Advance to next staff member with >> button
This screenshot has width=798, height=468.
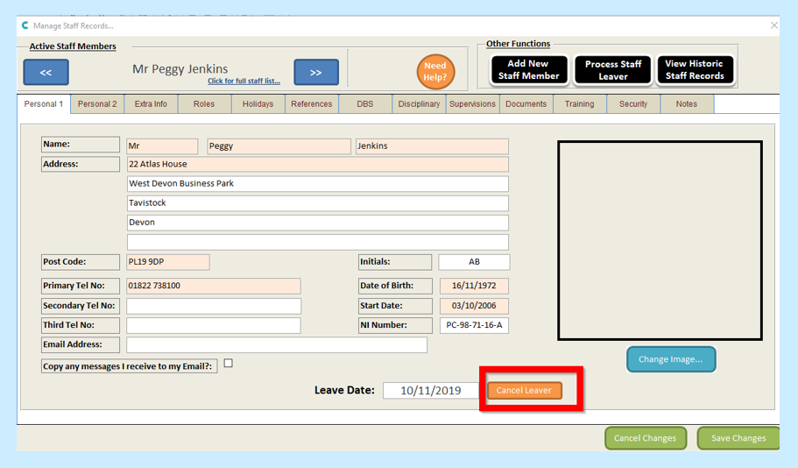pyautogui.click(x=315, y=73)
